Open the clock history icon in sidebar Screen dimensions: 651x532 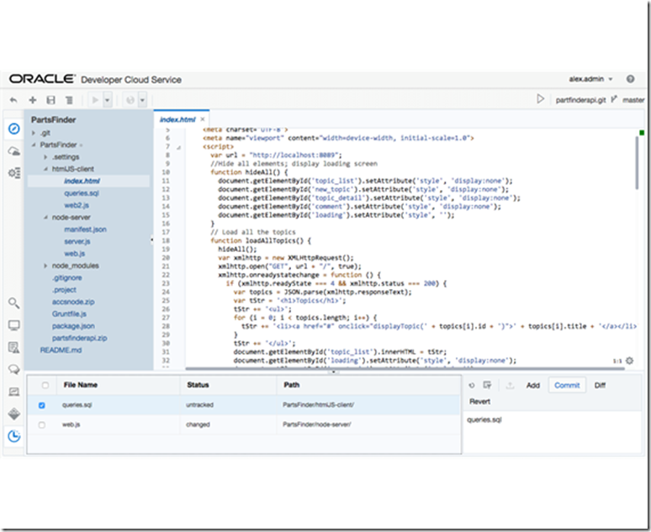[13, 436]
